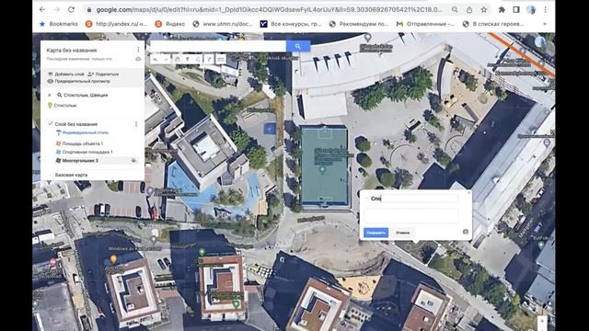Select the Add marker pin tool
The height and width of the screenshot is (331, 589).
187,59
